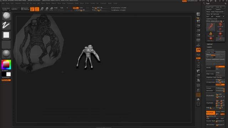Image resolution: width=228 pixels, height=128 pixels.
Task: Click the Projection Master button
Action: [x=6, y=9]
